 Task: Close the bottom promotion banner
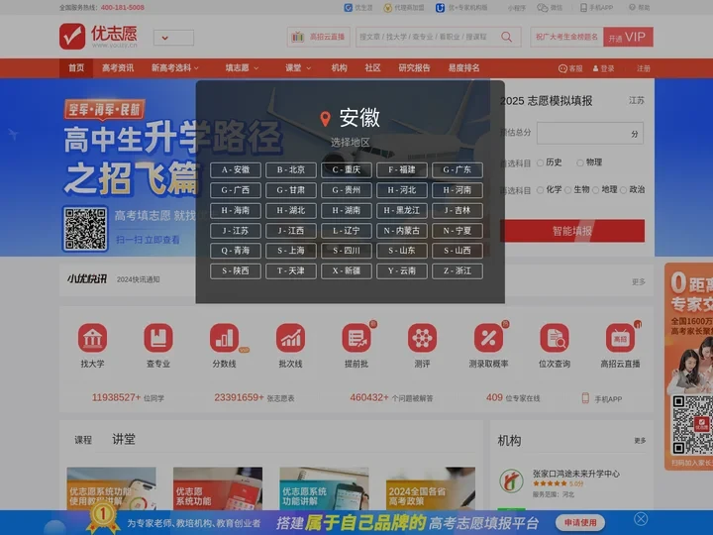641,519
